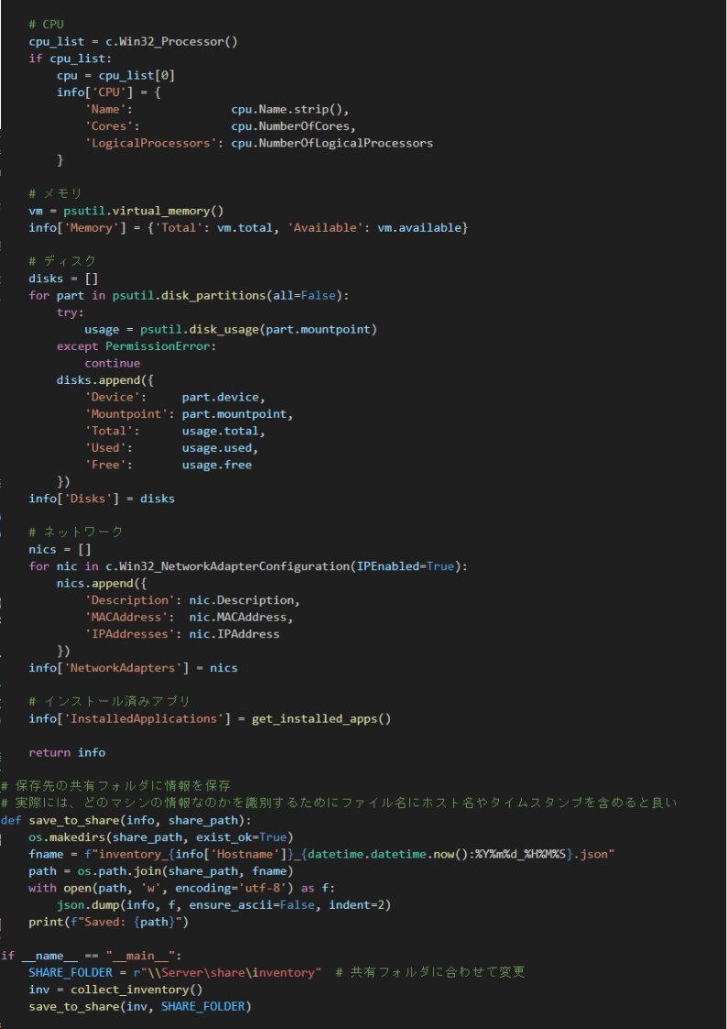This screenshot has height=1029, width=727.
Task: Click the 'json.dump(info, f, ...)' line
Action: (223, 905)
